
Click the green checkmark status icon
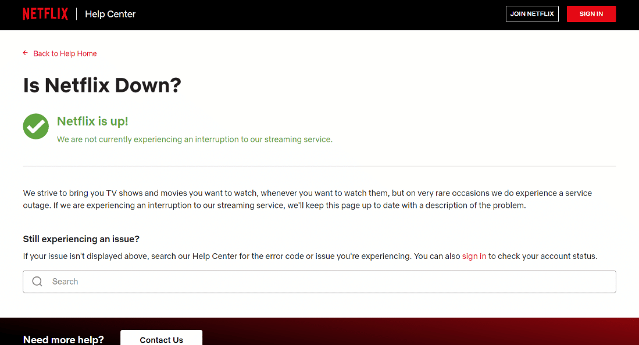(x=36, y=126)
